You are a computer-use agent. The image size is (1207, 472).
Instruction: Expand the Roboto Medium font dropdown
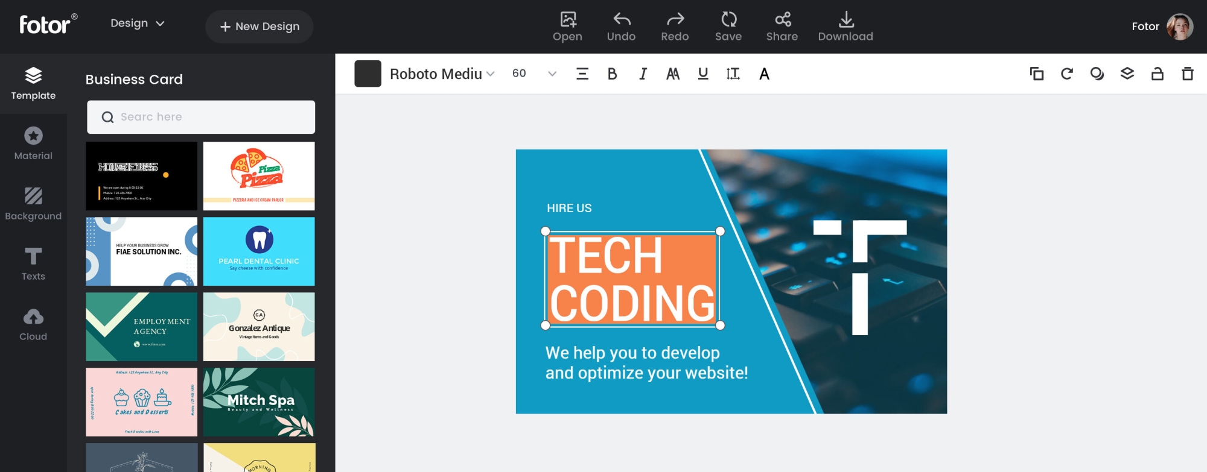[x=442, y=74]
